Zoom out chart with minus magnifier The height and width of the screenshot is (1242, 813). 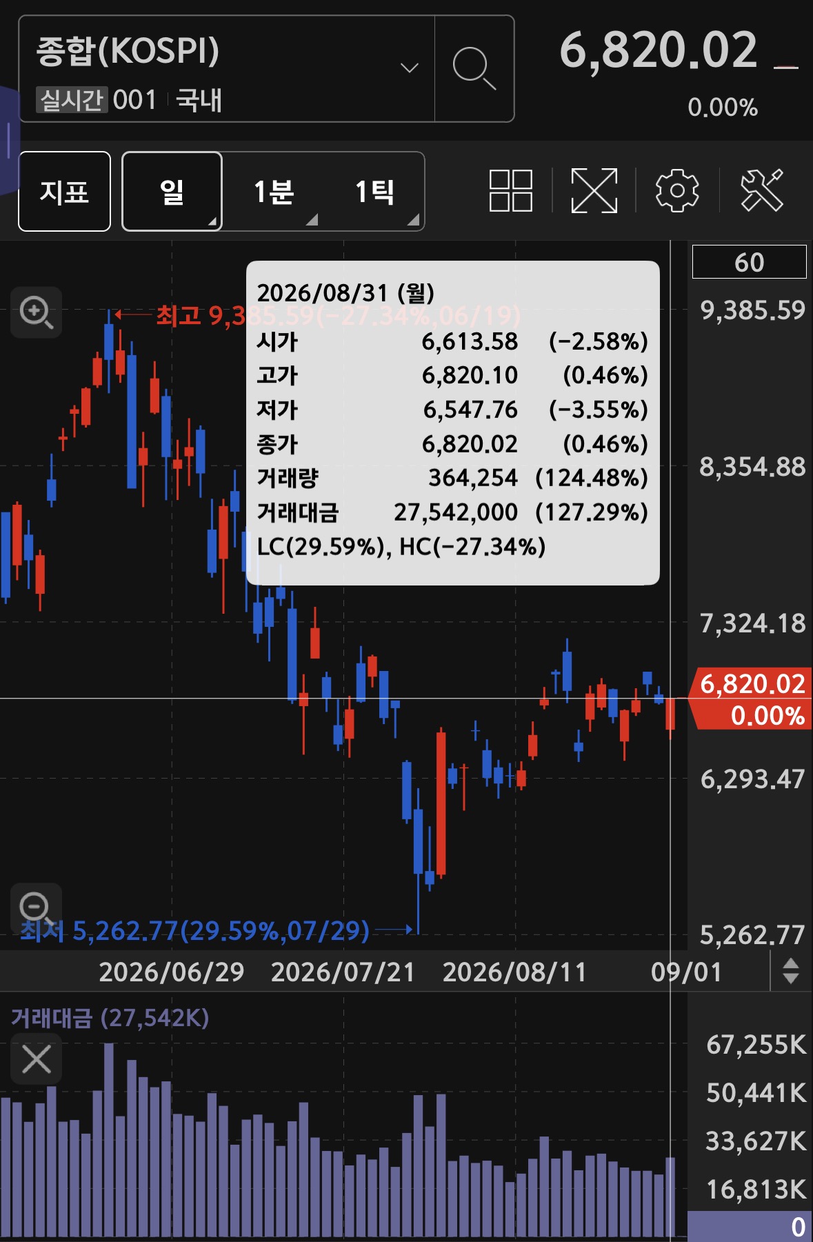37,908
